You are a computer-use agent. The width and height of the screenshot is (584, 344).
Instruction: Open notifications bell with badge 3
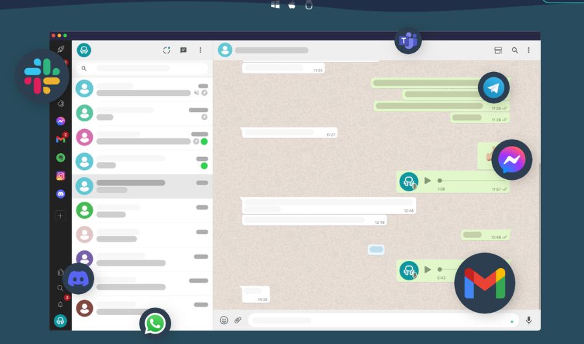click(60, 304)
